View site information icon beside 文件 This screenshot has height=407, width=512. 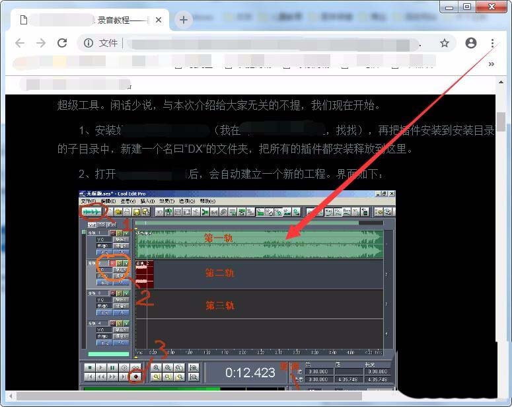(x=88, y=43)
